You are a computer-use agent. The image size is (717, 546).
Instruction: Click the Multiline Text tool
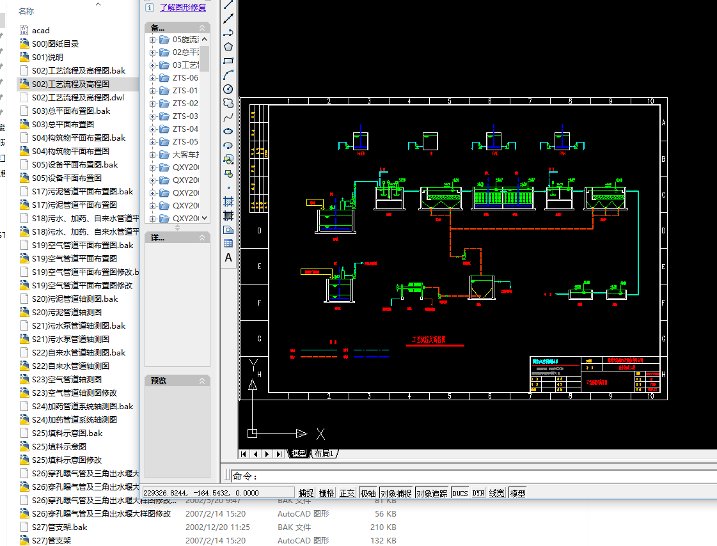click(228, 258)
